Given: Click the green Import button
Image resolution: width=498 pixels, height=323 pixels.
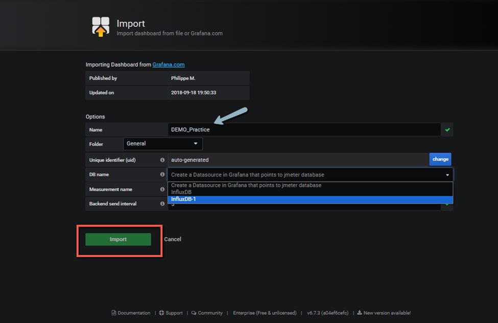Looking at the screenshot, I should tap(118, 239).
